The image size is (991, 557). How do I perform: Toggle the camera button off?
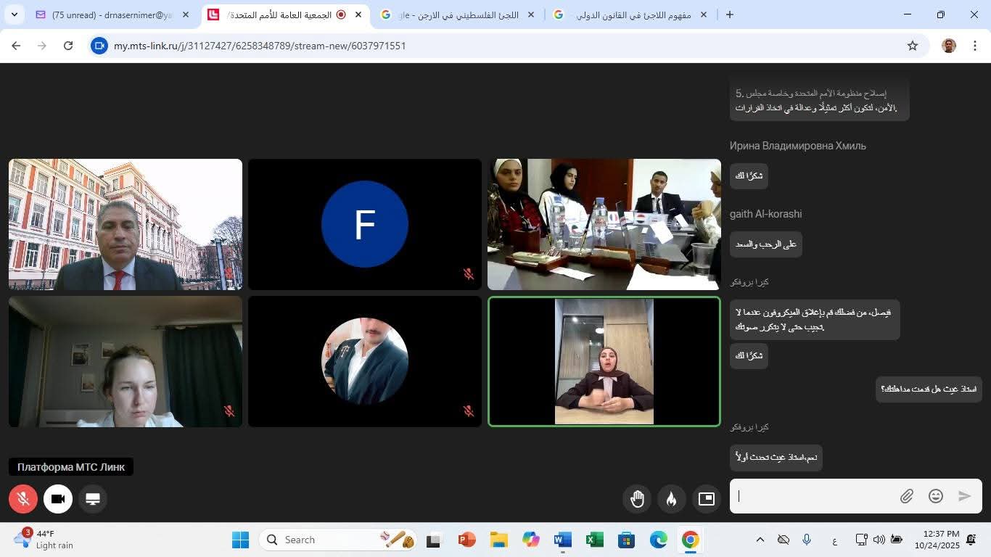click(x=58, y=499)
